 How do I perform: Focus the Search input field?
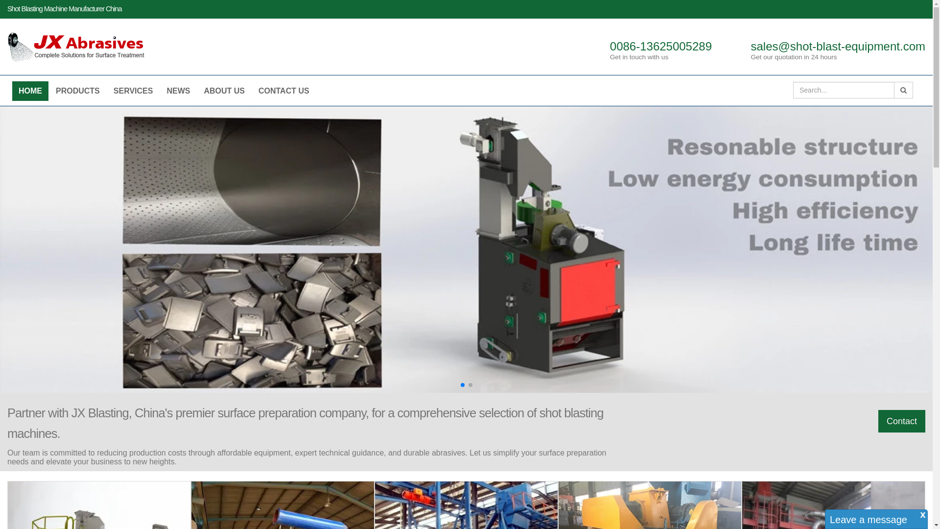point(843,90)
